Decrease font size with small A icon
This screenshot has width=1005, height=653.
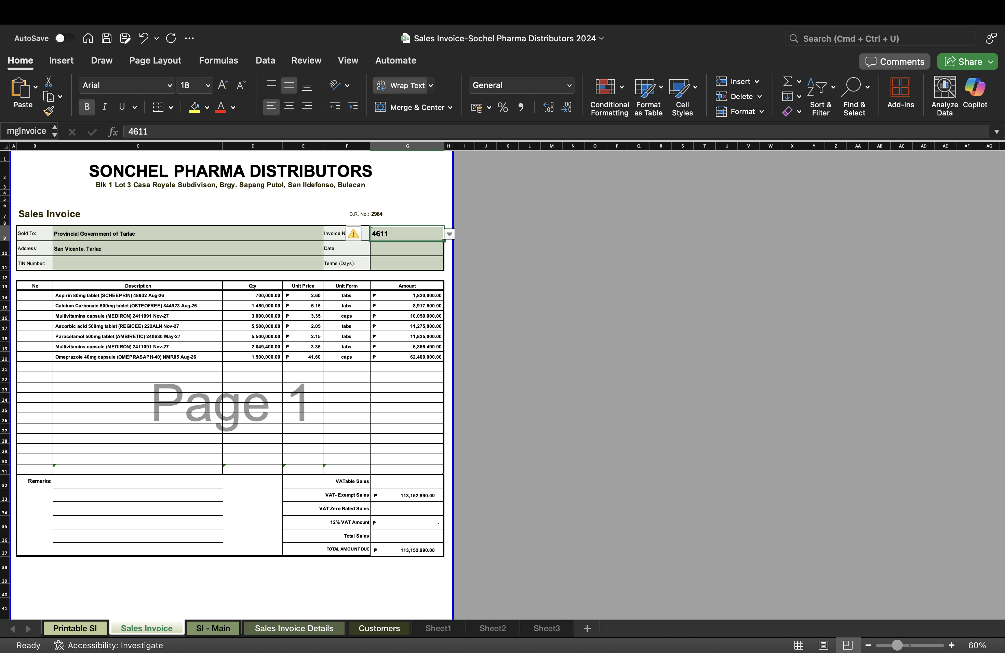(x=241, y=85)
